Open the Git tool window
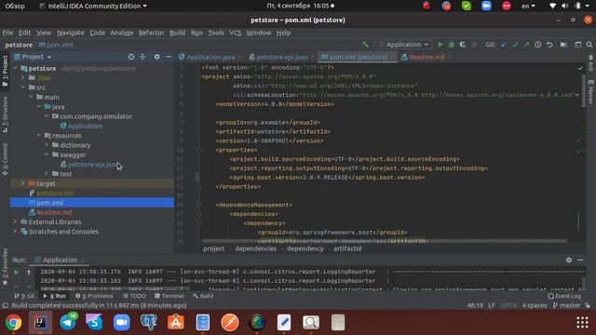 click(24, 296)
